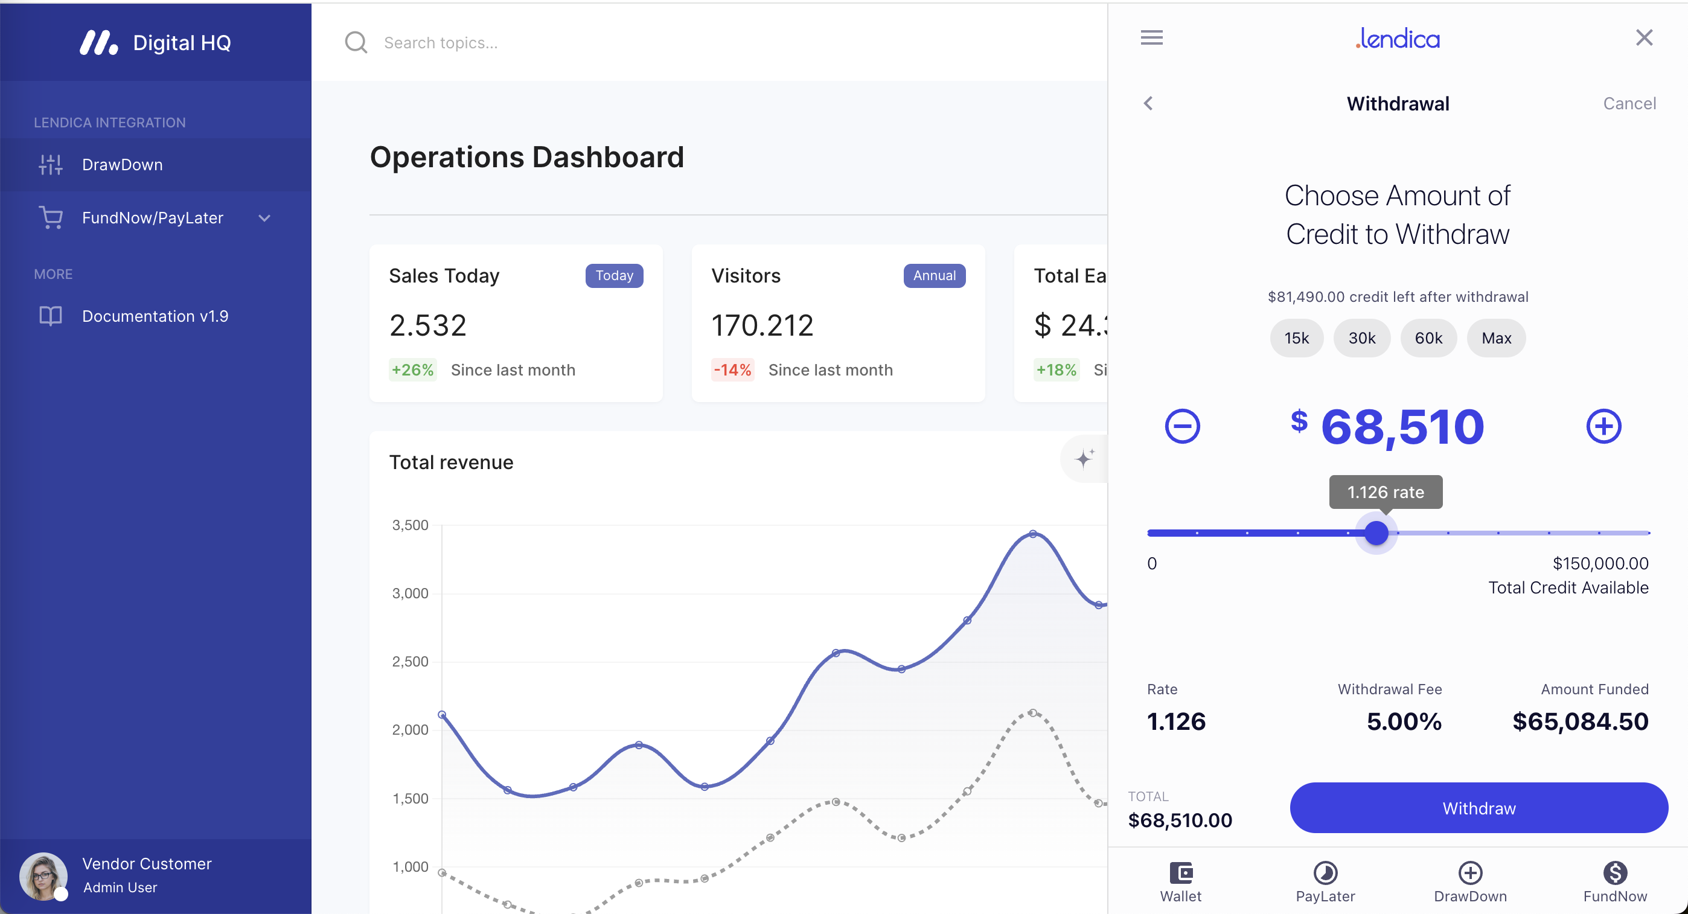Select the 60k preset amount

(1428, 338)
